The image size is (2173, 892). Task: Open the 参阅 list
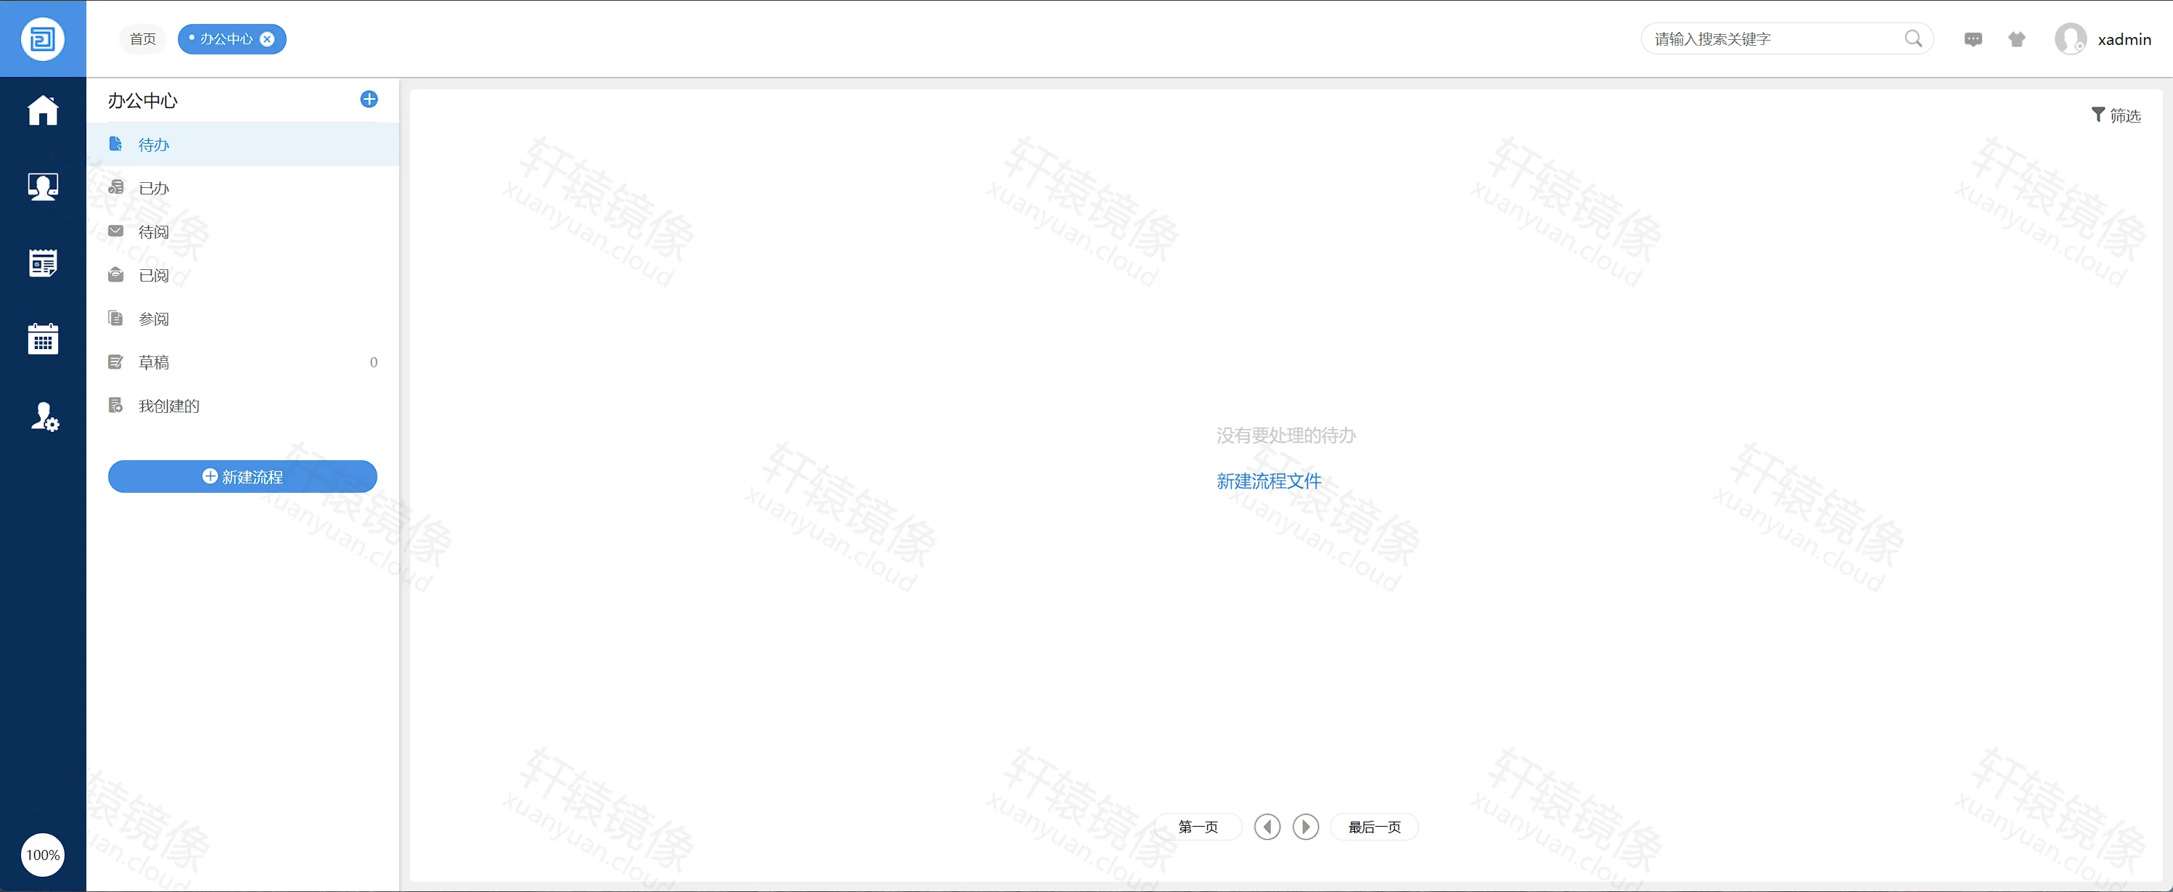coord(243,319)
